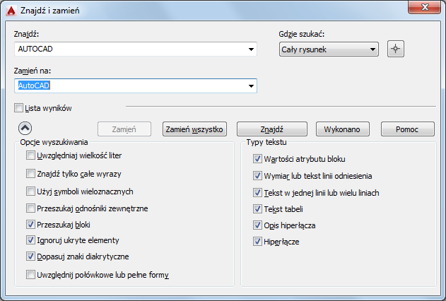Click the Typy tekstu group label
The width and height of the screenshot is (446, 301).
click(266, 142)
